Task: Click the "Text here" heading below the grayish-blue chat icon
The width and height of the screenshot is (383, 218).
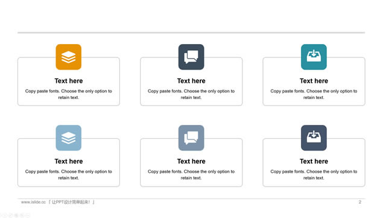Action: pyautogui.click(x=191, y=161)
